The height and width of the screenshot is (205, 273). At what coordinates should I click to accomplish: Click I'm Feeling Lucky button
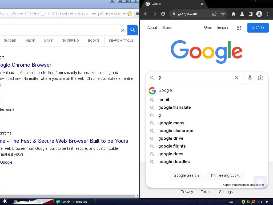click(226, 176)
